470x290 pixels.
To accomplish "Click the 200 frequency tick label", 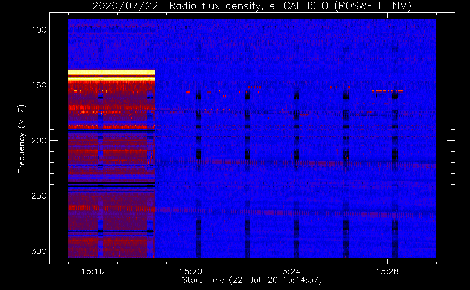I will [x=39, y=141].
